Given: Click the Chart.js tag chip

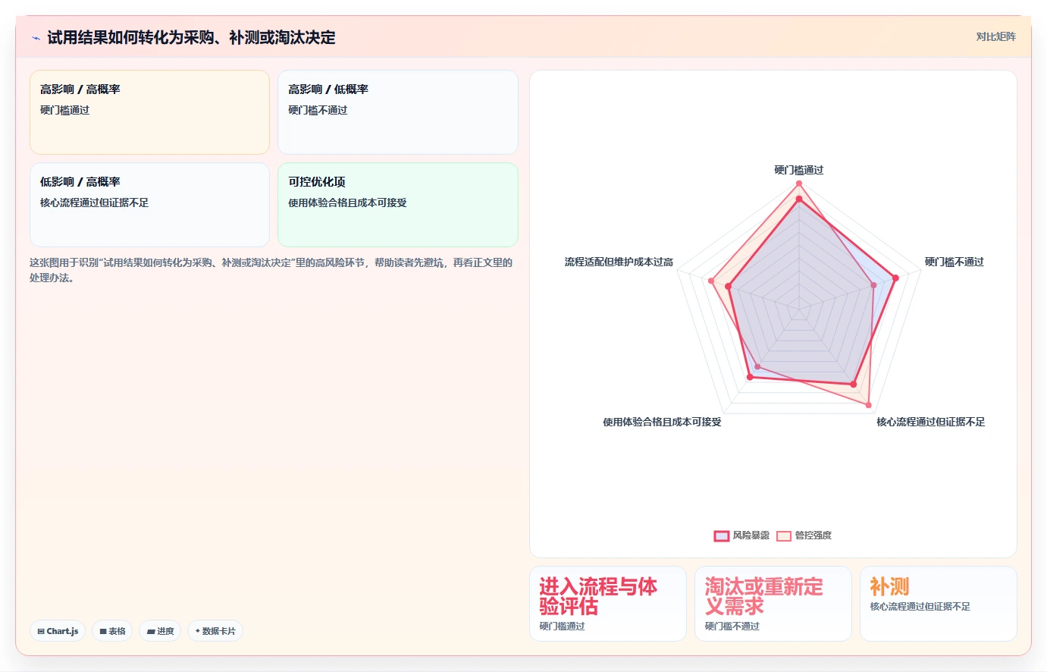Looking at the screenshot, I should 58,631.
